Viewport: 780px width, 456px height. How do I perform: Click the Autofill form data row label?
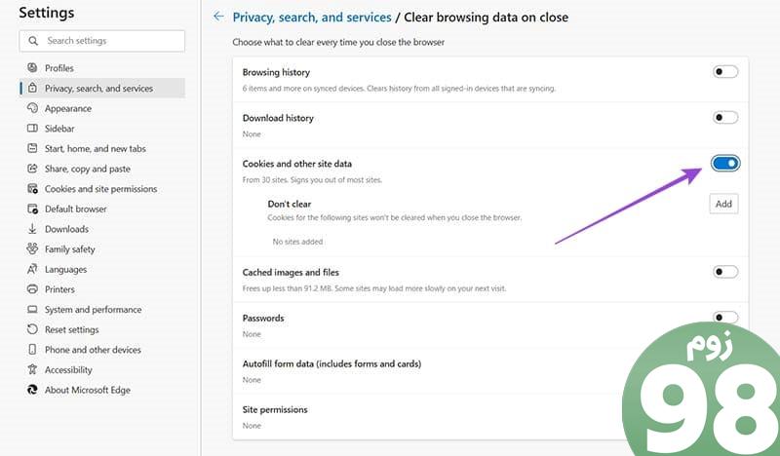(331, 363)
